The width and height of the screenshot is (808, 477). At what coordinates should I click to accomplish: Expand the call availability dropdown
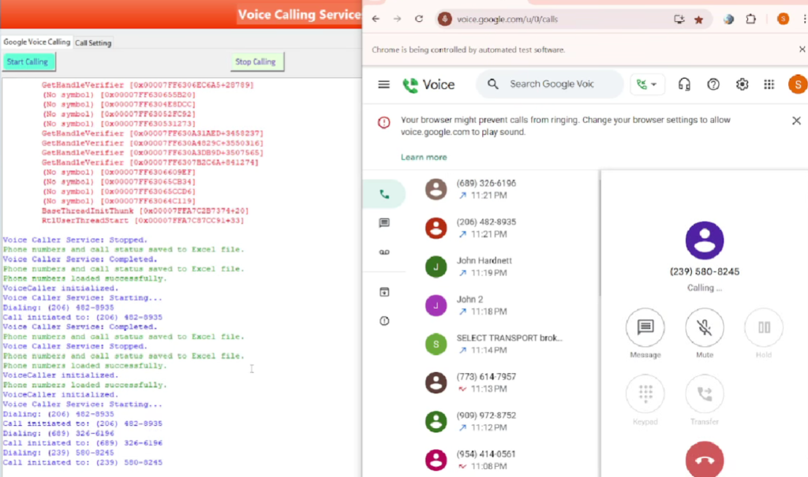pos(647,84)
